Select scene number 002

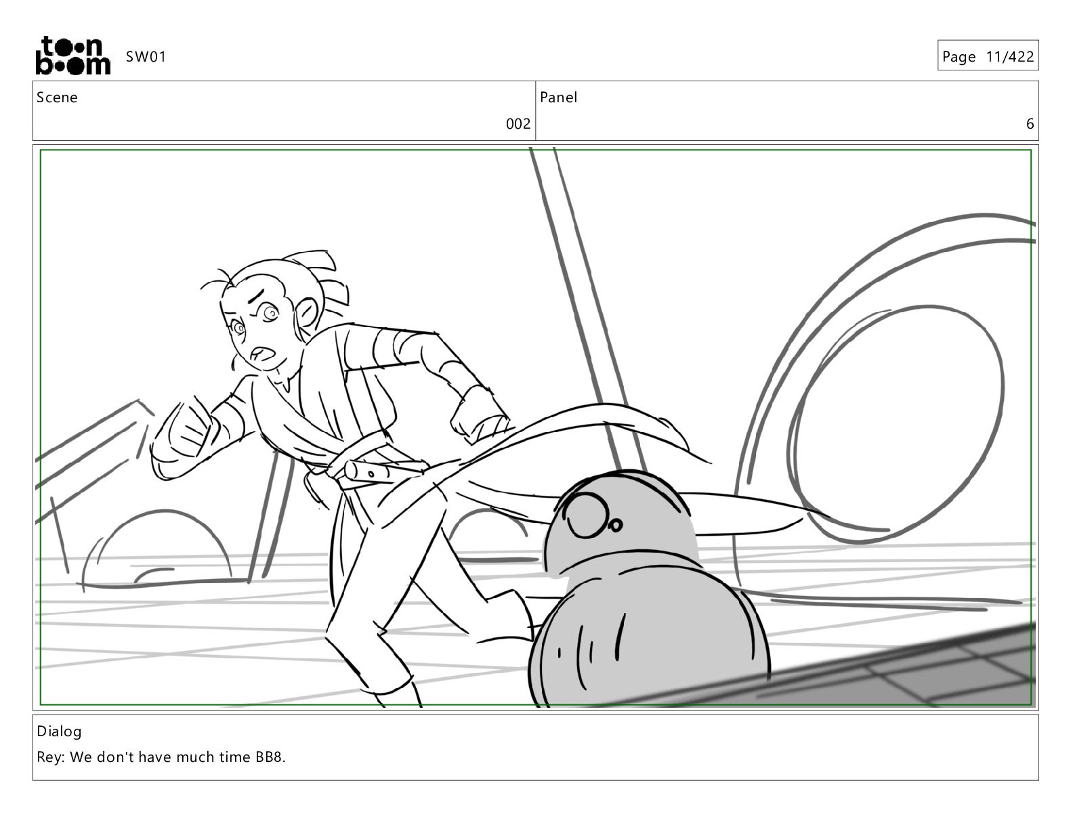pyautogui.click(x=518, y=124)
